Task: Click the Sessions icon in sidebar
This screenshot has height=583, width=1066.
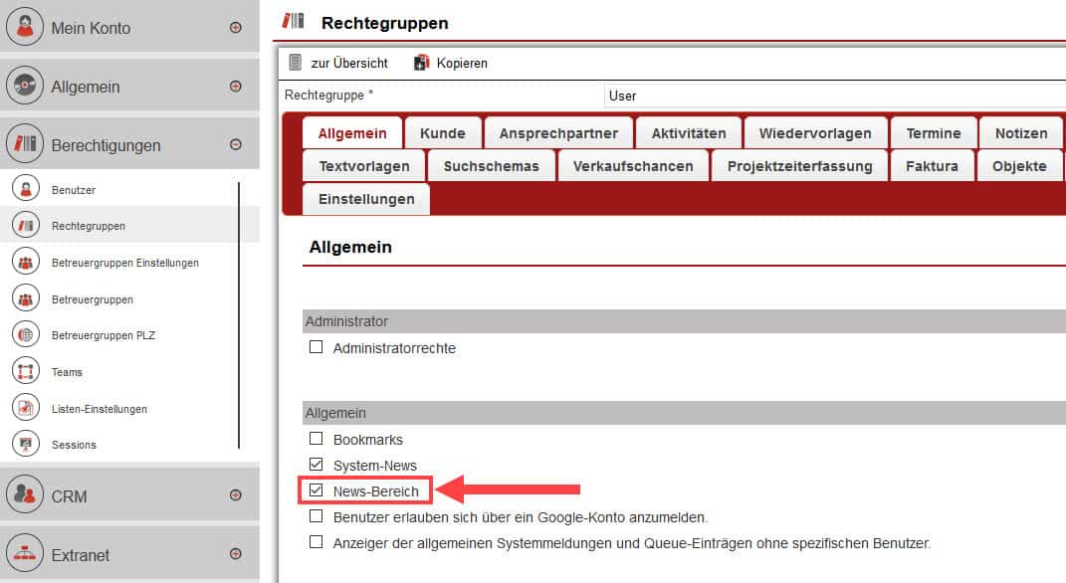Action: tap(25, 445)
